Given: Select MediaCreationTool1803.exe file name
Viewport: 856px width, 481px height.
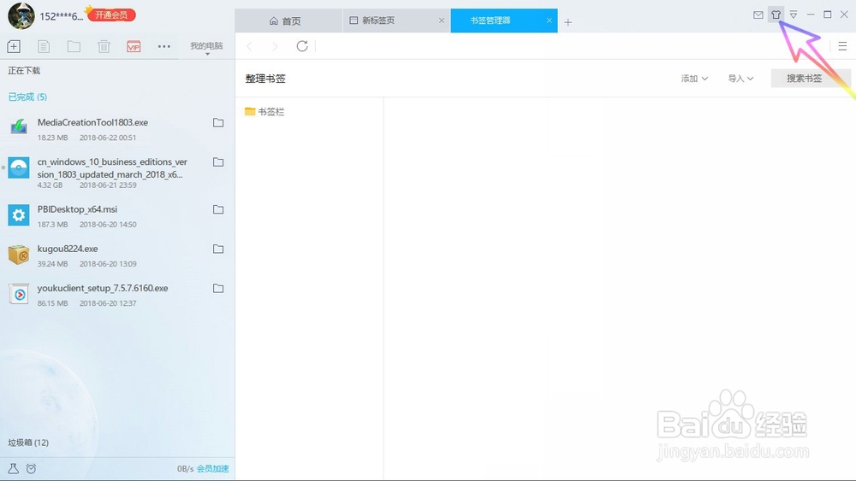Looking at the screenshot, I should (92, 122).
